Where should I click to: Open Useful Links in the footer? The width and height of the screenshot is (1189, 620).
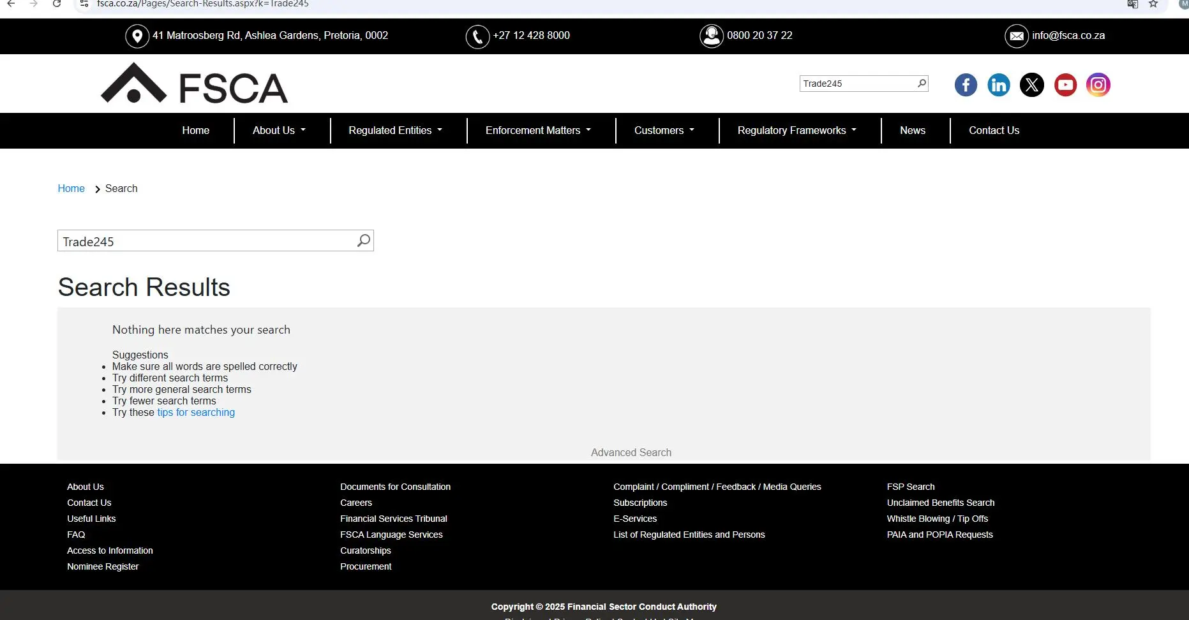click(x=91, y=519)
